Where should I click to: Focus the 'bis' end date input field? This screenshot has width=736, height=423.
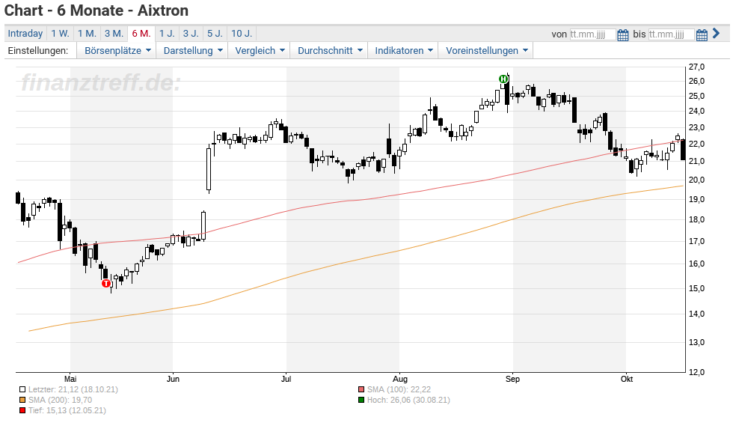pyautogui.click(x=671, y=34)
